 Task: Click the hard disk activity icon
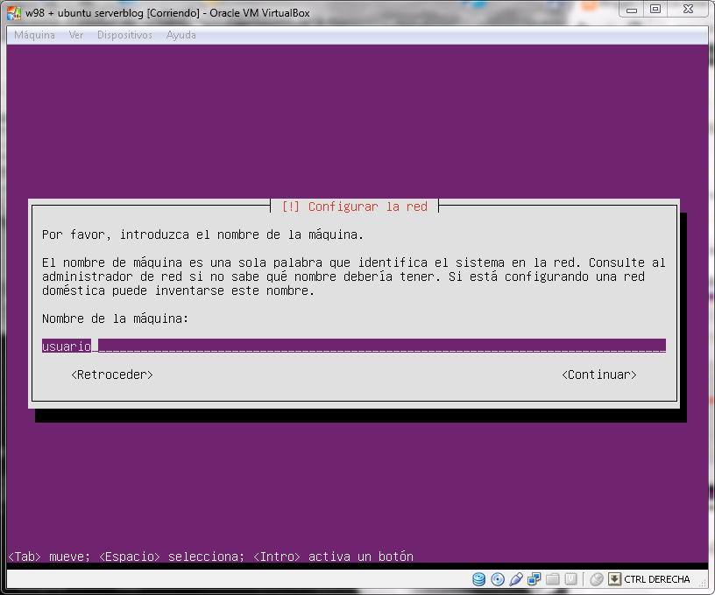(x=478, y=579)
